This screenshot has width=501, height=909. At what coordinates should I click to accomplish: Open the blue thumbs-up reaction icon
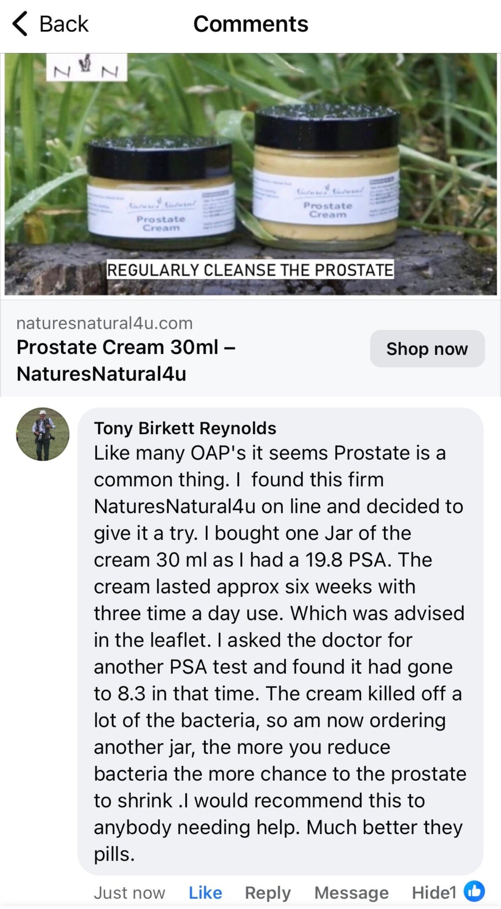pyautogui.click(x=474, y=892)
